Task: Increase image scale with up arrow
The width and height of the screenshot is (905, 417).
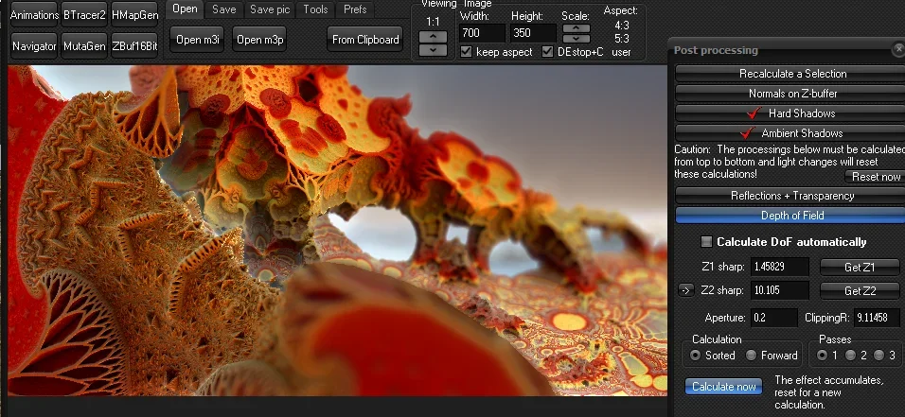Action: click(576, 28)
